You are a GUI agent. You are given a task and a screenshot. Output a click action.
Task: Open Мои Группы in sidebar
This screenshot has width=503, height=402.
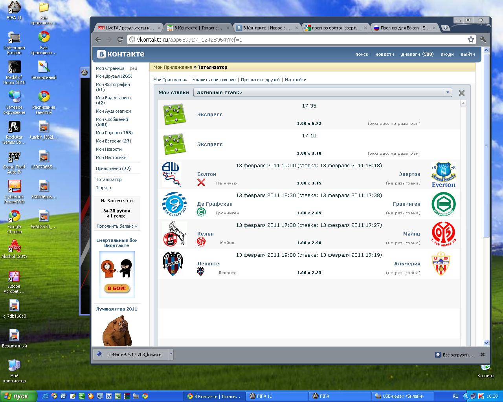114,133
